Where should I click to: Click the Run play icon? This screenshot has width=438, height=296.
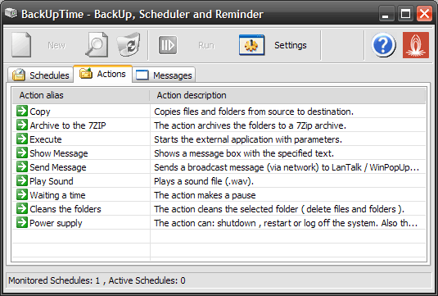168,45
